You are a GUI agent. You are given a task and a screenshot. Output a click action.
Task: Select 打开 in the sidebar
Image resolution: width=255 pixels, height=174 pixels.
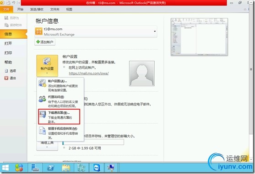(8, 43)
